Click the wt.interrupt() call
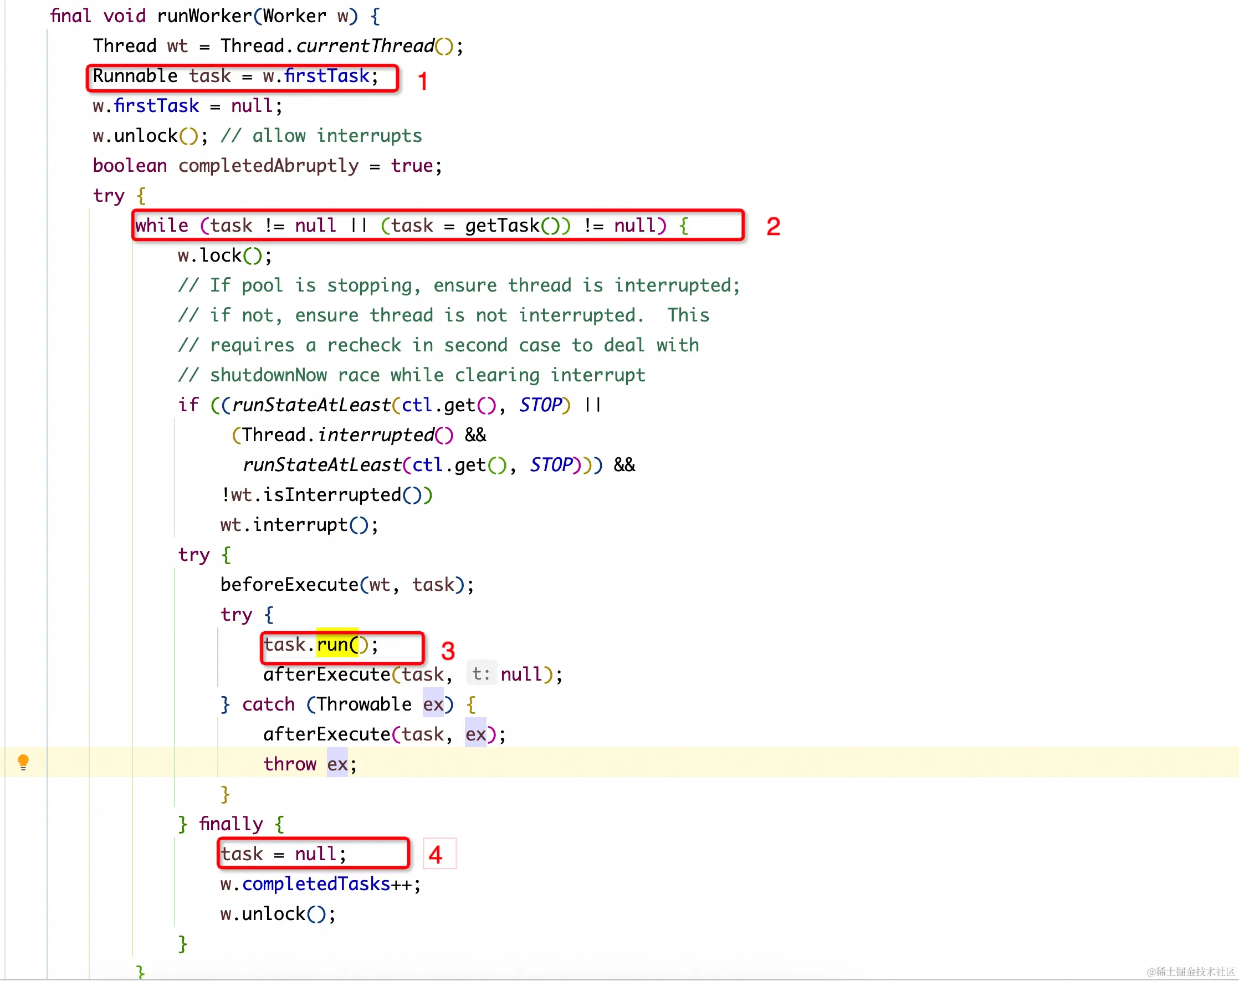1239x981 pixels. [x=299, y=524]
